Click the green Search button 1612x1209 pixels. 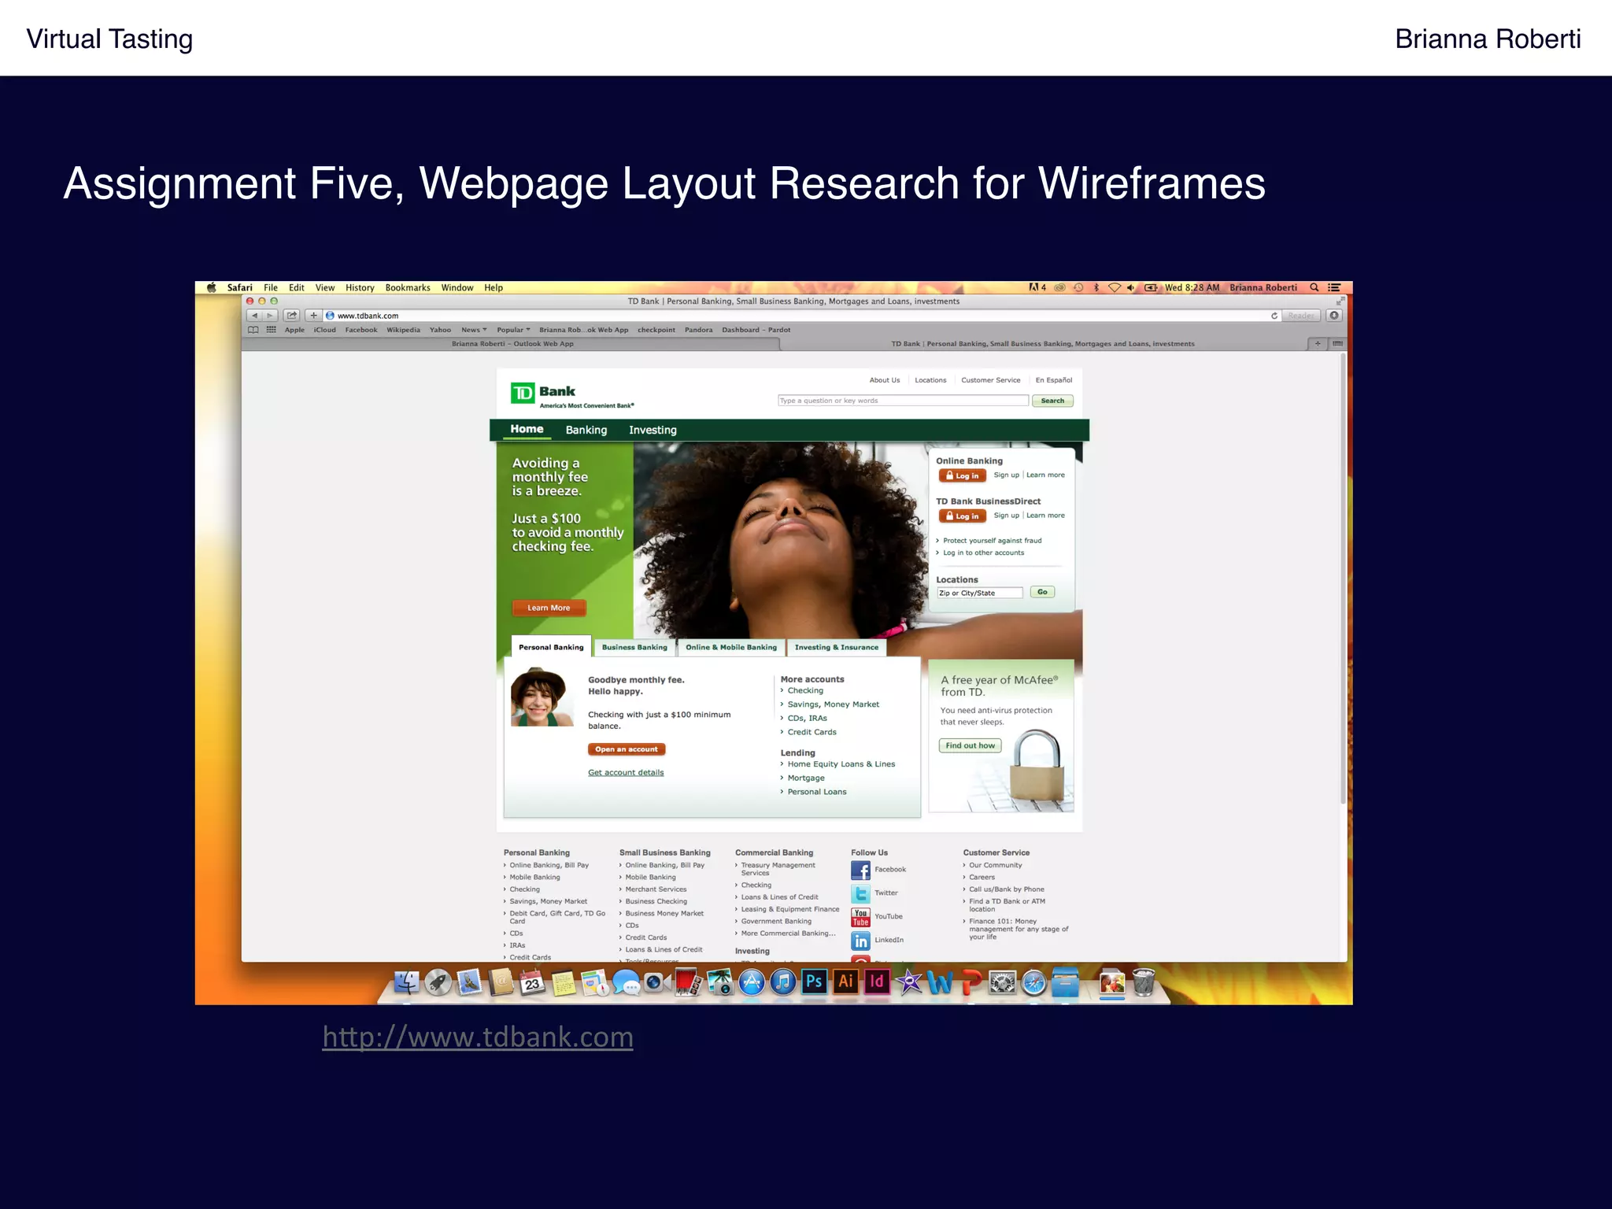pyautogui.click(x=1052, y=401)
